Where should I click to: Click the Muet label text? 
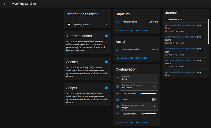pos(125,100)
